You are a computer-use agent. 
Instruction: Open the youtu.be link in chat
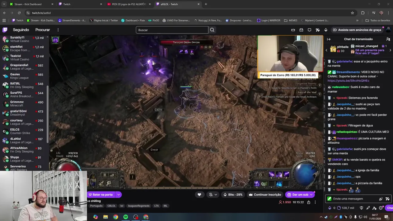point(348,81)
